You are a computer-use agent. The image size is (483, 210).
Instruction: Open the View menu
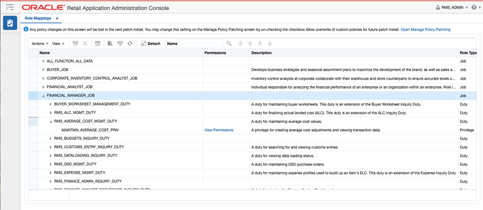coord(58,44)
